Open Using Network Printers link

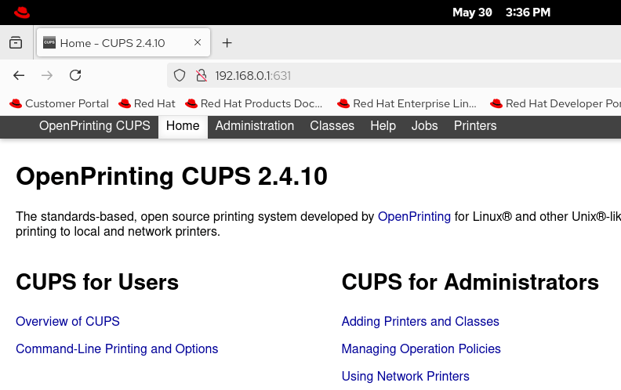(405, 376)
